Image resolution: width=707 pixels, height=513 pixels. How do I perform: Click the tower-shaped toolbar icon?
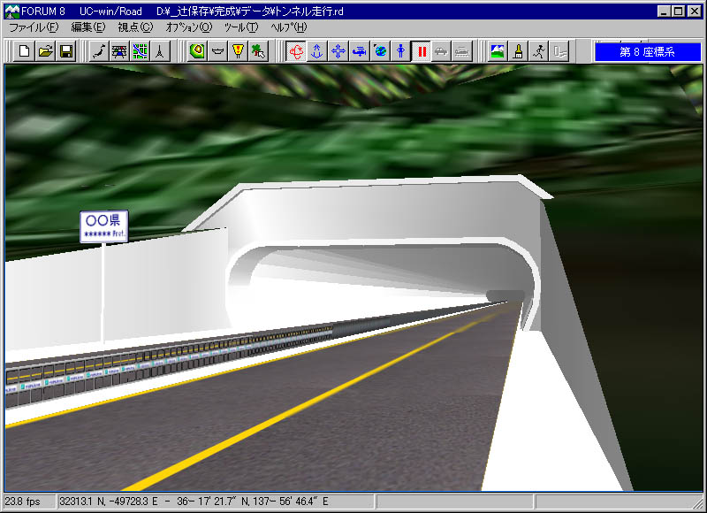coord(159,51)
